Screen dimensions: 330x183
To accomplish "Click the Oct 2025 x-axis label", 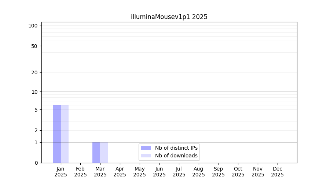I will (x=238, y=172).
